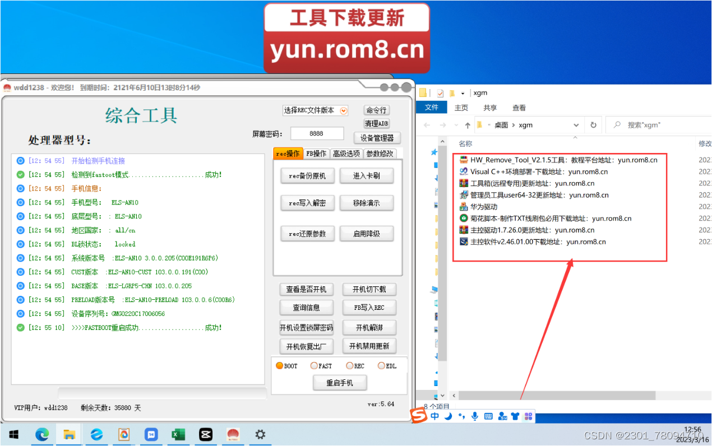Open quick access toolbar customize arrow
This screenshot has width=712, height=446.
(463, 93)
